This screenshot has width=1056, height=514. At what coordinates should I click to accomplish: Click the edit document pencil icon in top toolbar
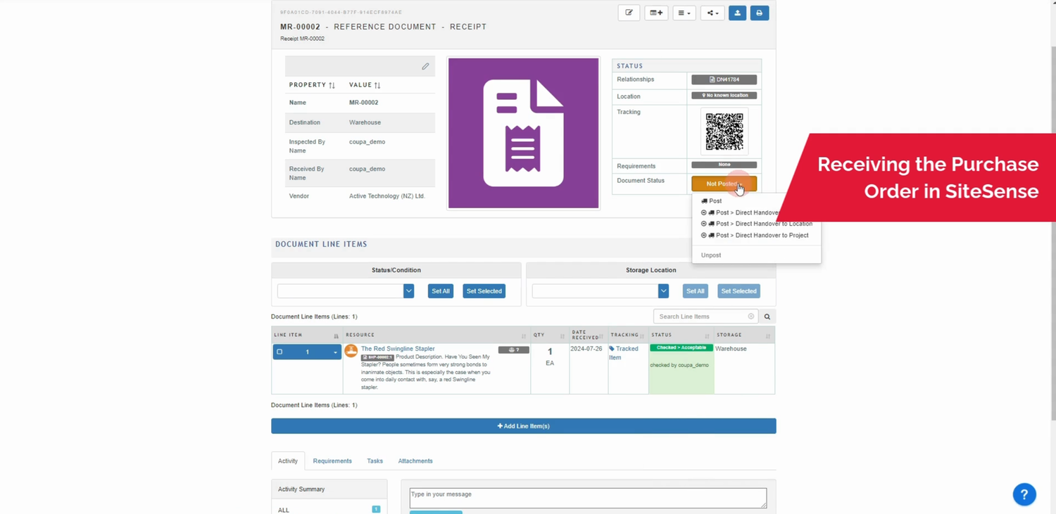pyautogui.click(x=628, y=13)
